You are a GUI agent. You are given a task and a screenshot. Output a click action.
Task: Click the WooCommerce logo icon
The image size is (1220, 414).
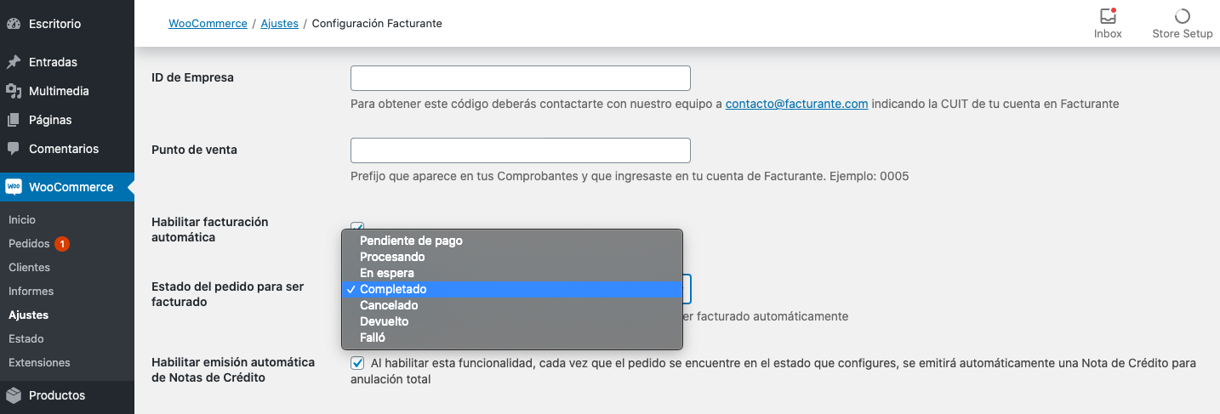coord(14,187)
